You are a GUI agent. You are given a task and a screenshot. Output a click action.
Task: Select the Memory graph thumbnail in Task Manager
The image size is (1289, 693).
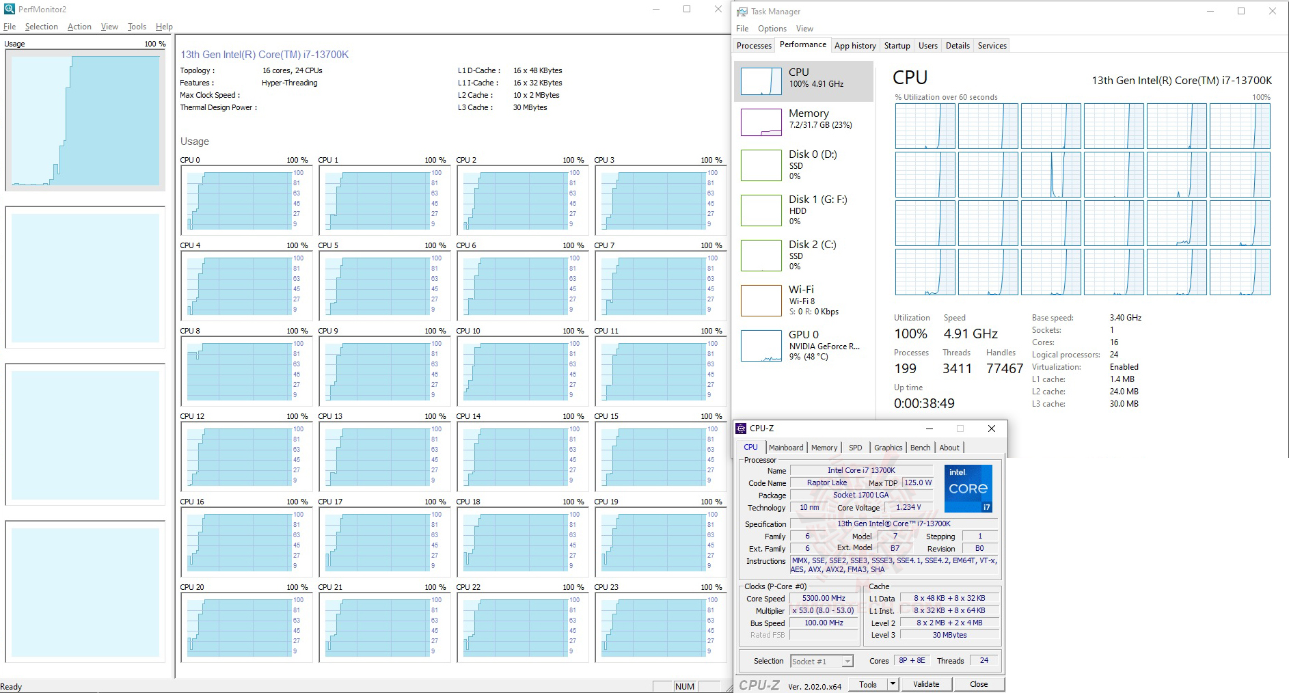761,122
